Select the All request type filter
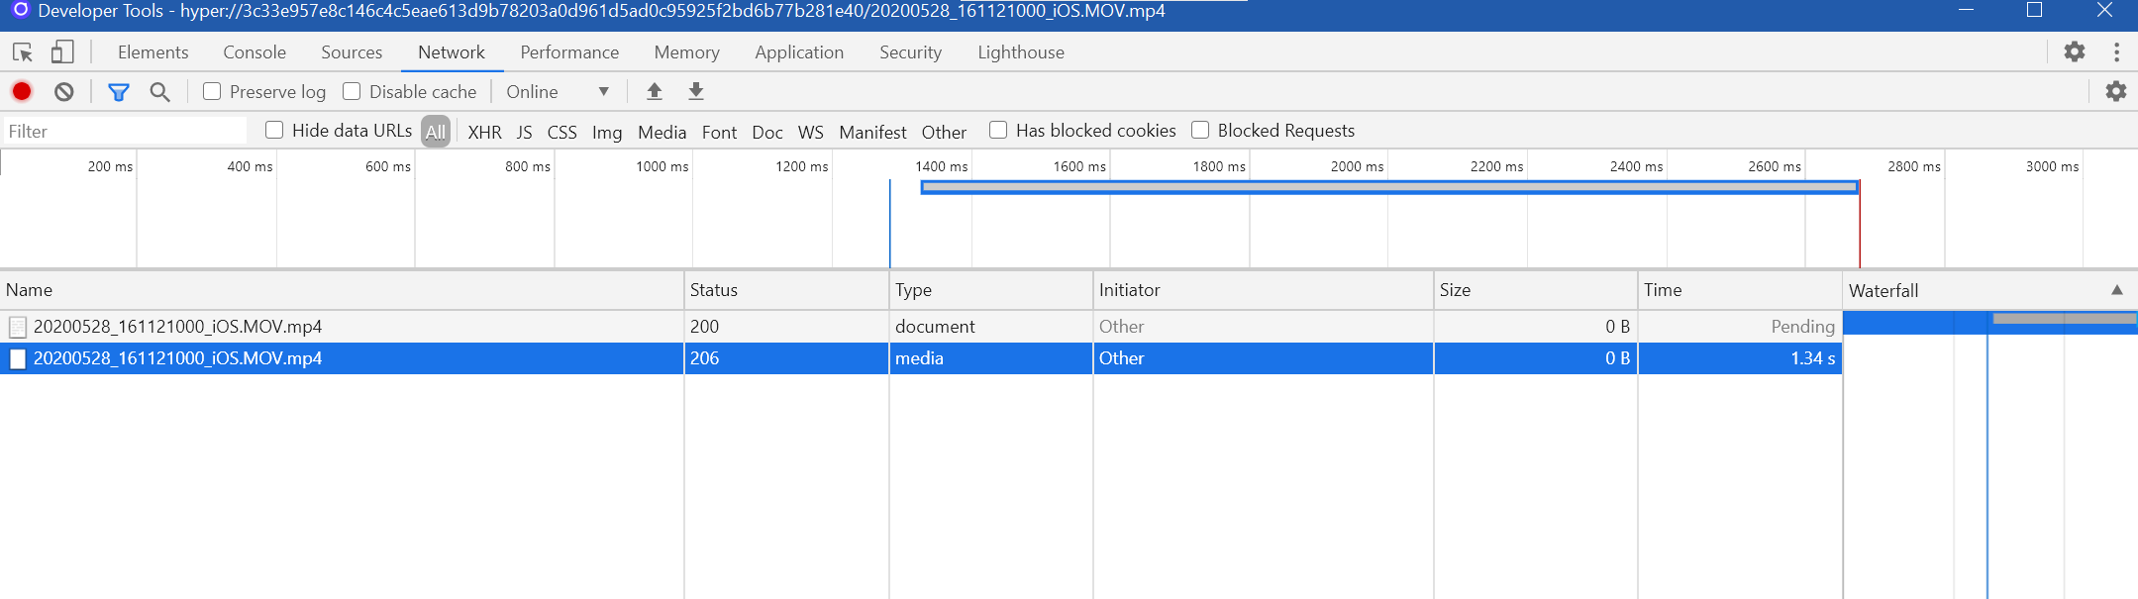2138x599 pixels. click(436, 132)
